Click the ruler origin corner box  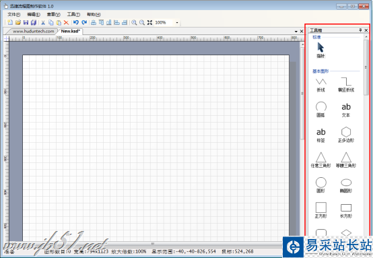[x=6, y=38]
